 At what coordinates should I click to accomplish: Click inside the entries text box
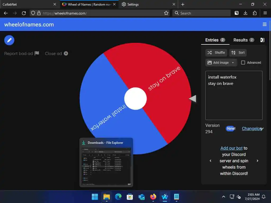(234, 95)
